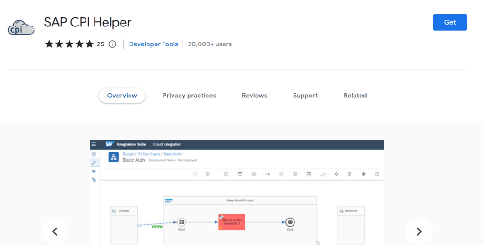This screenshot has height=245, width=484.
Task: Open the Developer Tools category link
Action: (x=154, y=44)
